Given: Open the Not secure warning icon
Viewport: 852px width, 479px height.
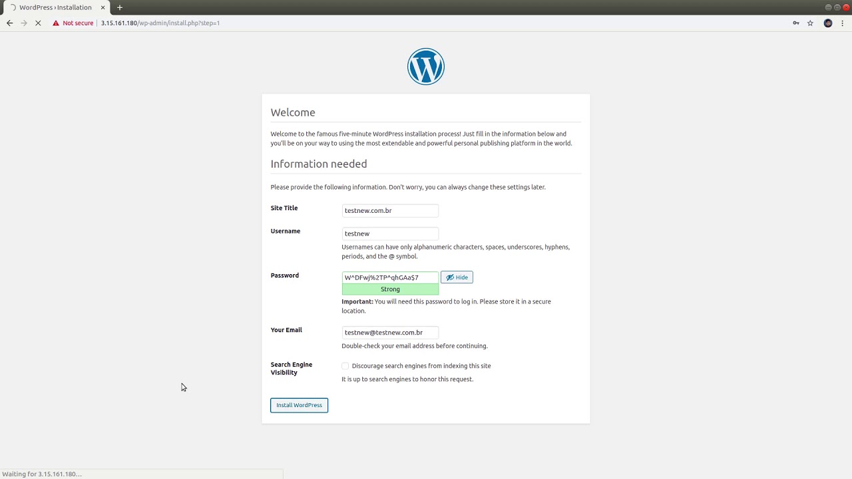Looking at the screenshot, I should (x=56, y=23).
